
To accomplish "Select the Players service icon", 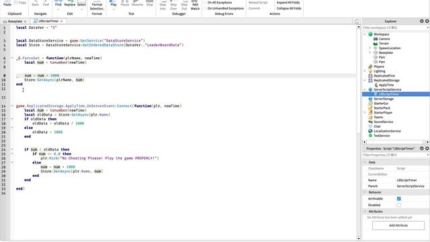I will click(x=370, y=67).
